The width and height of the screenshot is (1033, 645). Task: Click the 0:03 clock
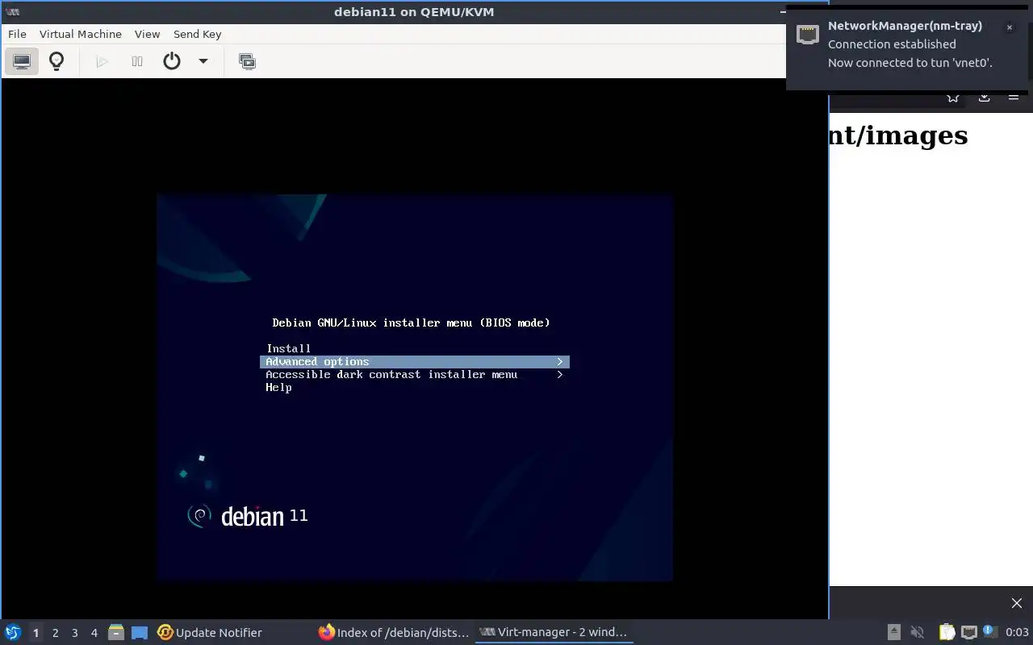pos(1017,633)
